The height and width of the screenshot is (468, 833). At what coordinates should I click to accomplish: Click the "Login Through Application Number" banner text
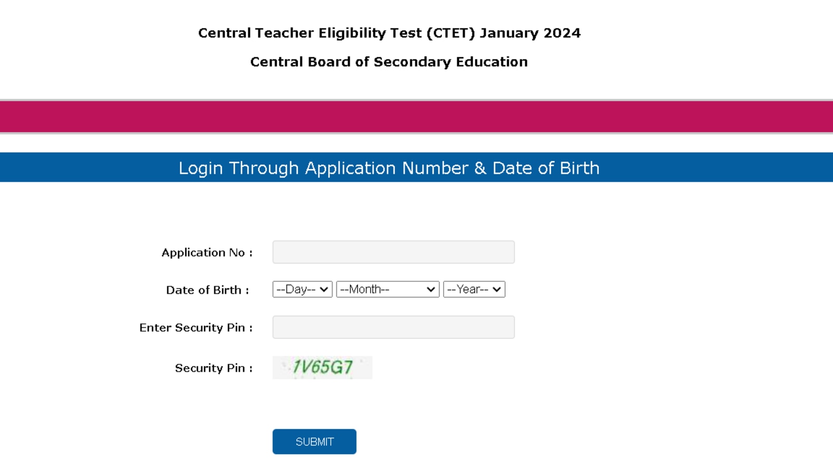click(x=323, y=168)
